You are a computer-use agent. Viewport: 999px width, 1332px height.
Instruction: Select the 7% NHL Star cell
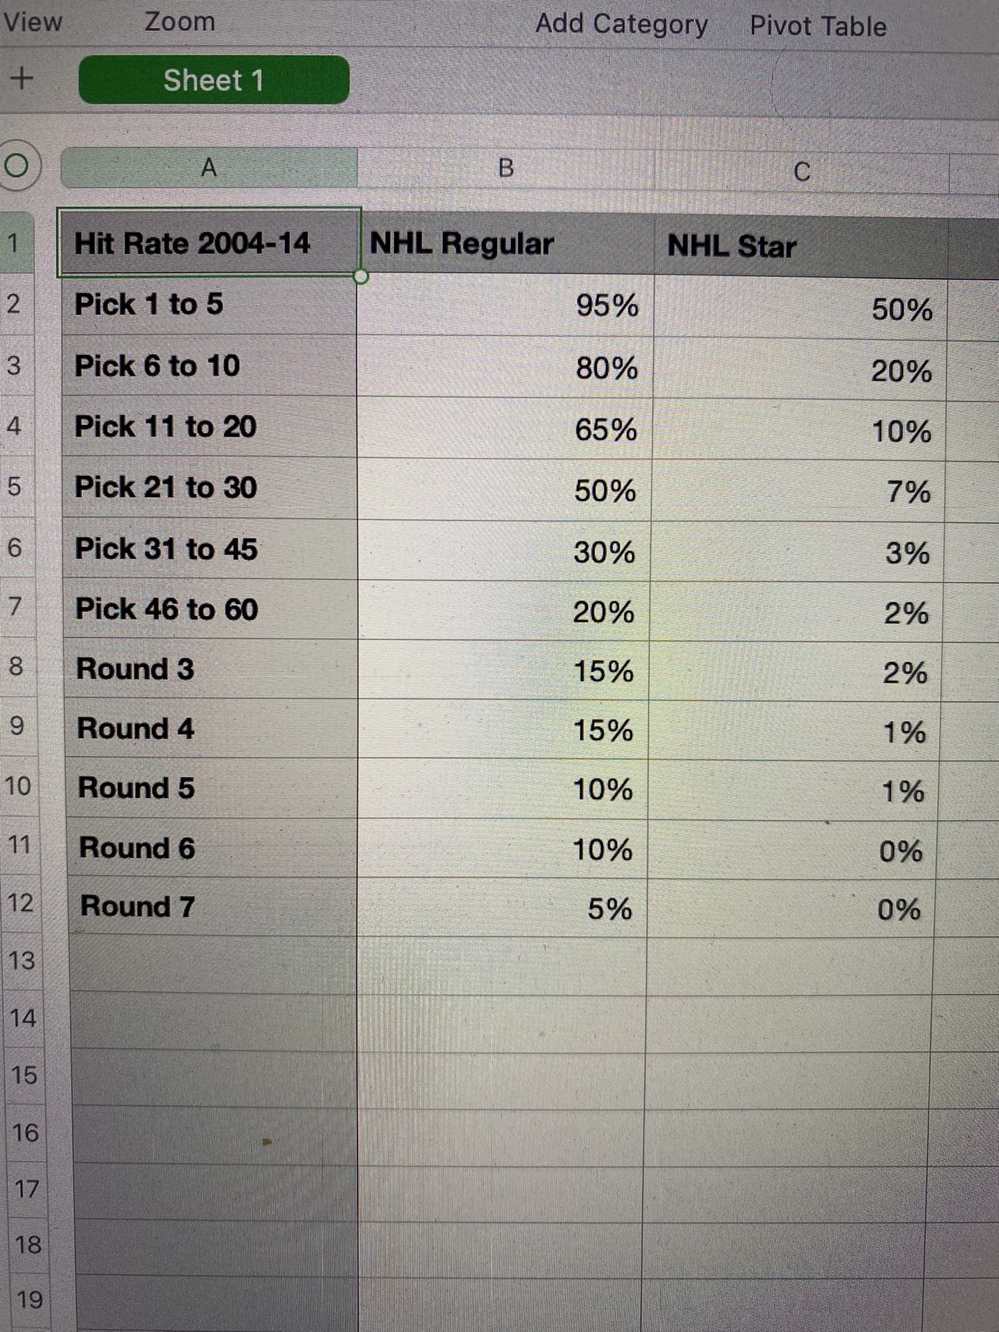(x=799, y=492)
